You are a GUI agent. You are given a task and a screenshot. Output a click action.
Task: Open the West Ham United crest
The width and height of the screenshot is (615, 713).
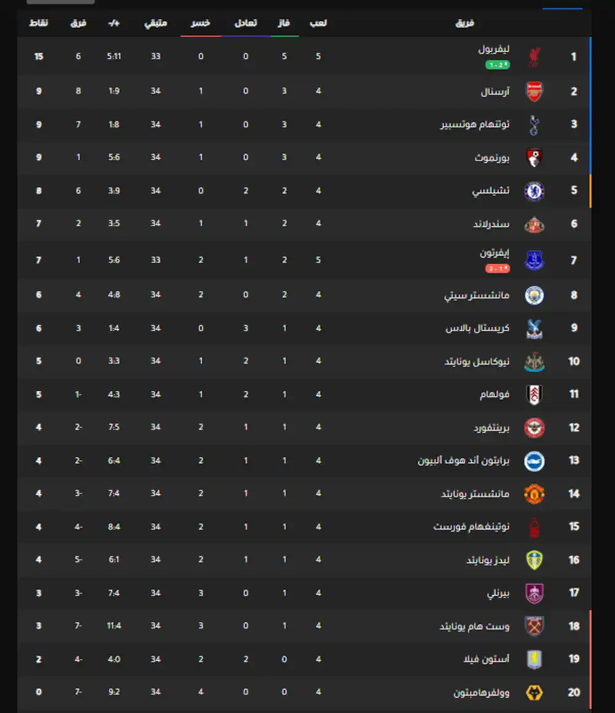534,626
